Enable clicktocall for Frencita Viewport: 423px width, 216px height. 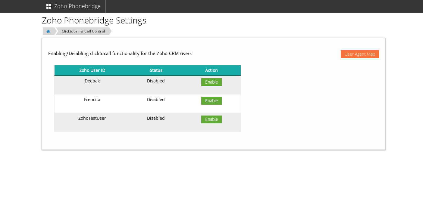(211, 101)
